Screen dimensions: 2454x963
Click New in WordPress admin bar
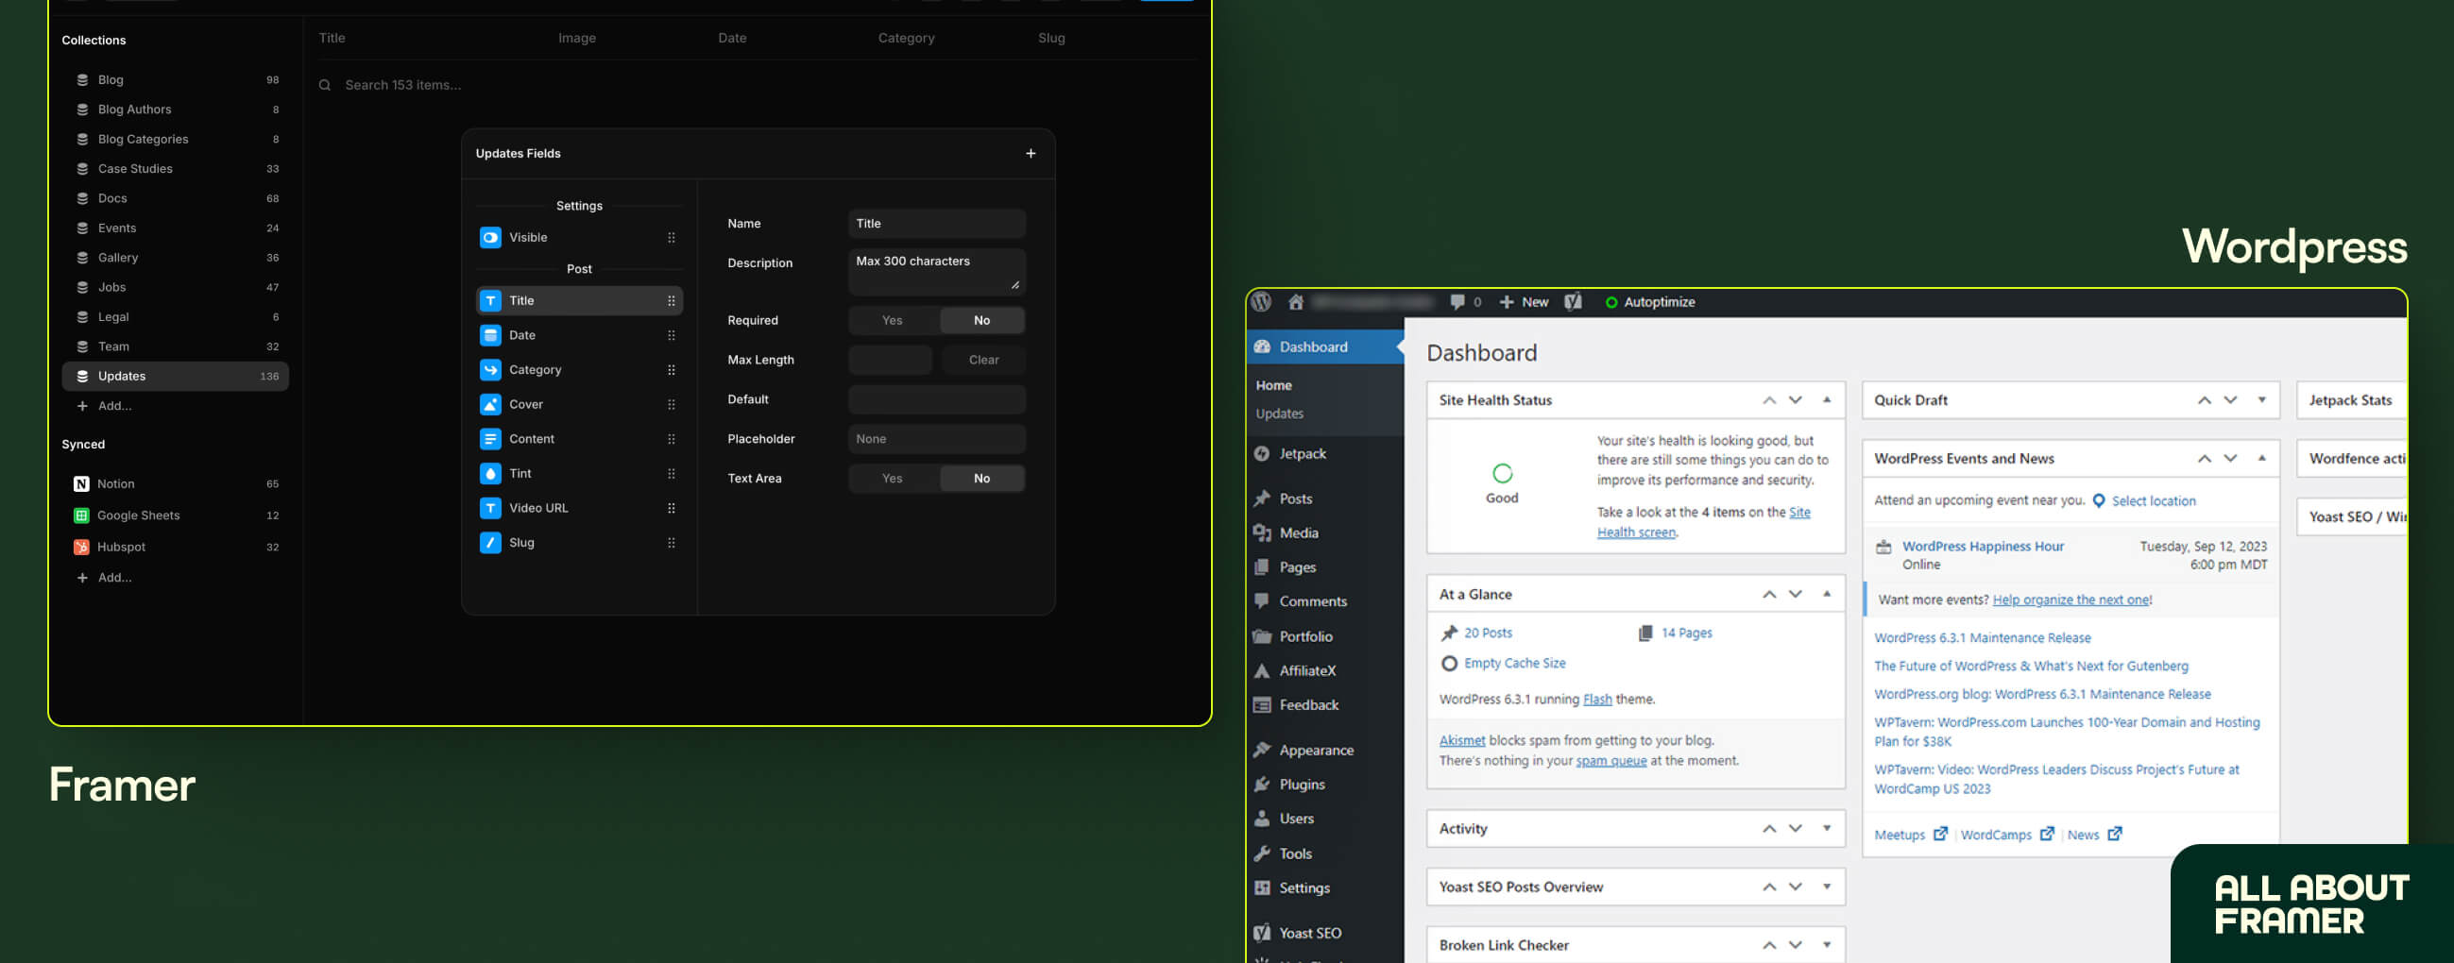click(1525, 302)
